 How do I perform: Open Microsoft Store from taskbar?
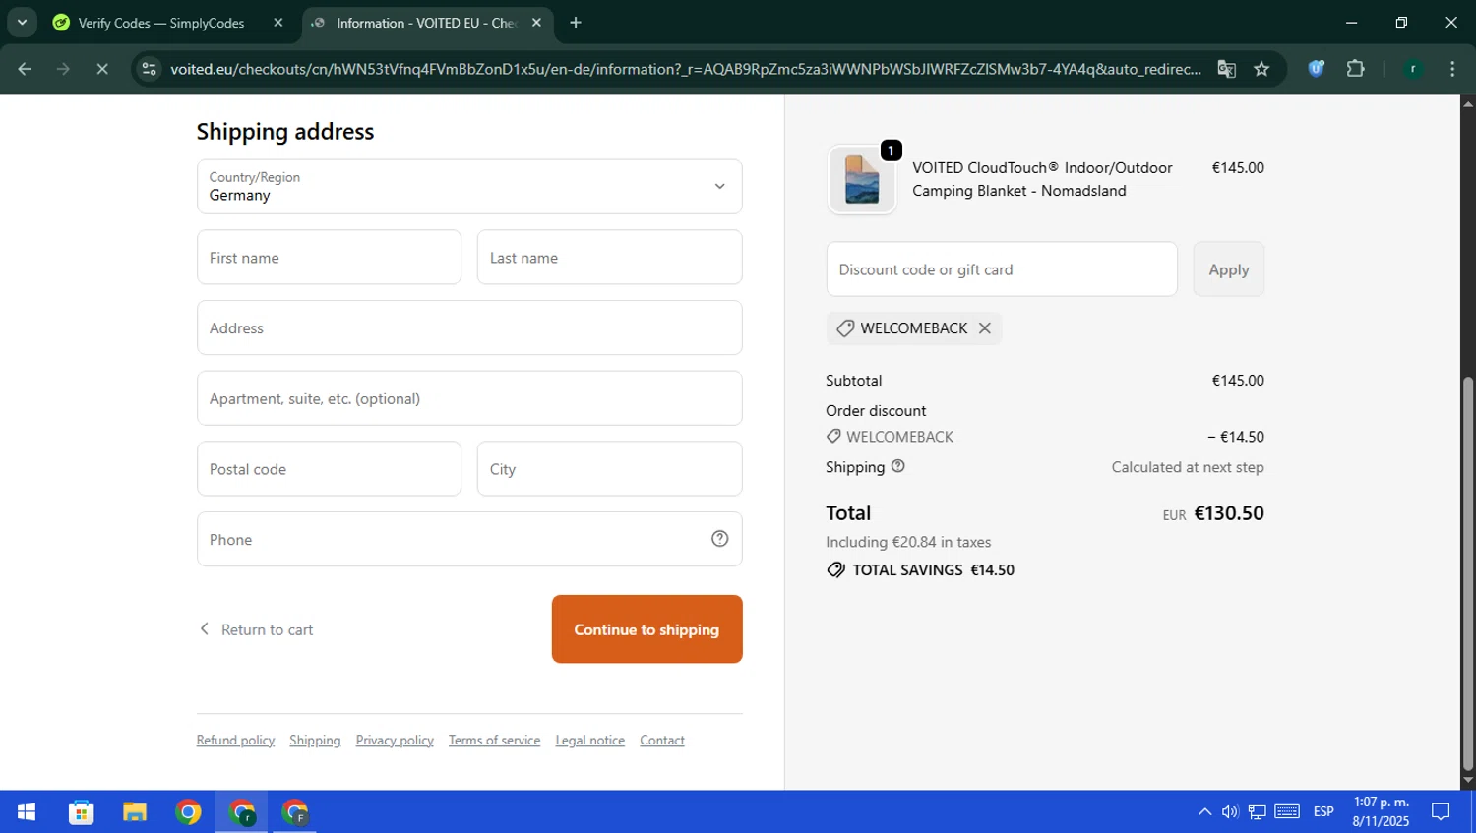pyautogui.click(x=81, y=812)
